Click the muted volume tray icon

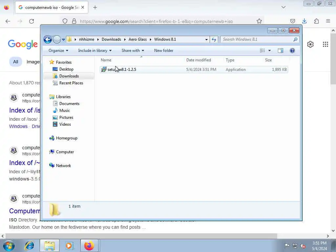point(303,246)
